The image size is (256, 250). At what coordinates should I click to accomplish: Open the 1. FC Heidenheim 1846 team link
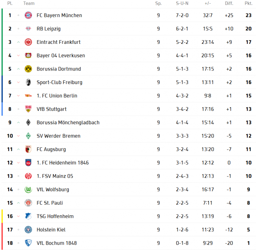(x=63, y=163)
